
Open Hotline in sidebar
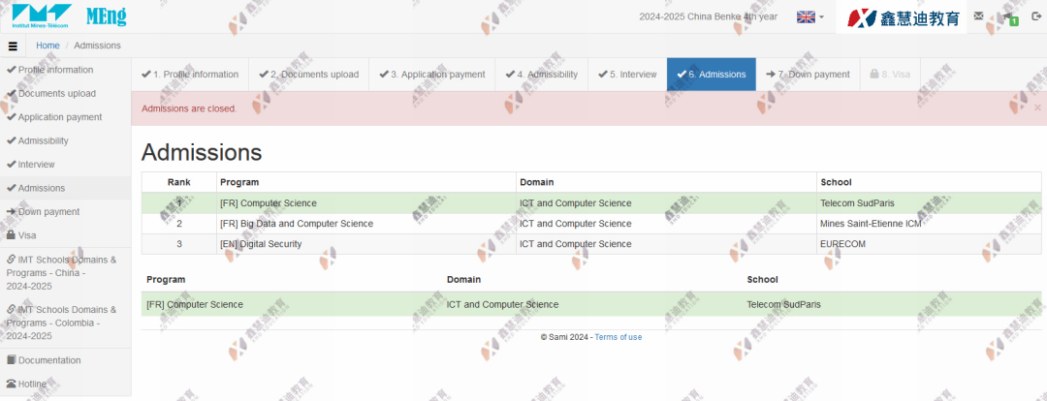click(x=66, y=384)
